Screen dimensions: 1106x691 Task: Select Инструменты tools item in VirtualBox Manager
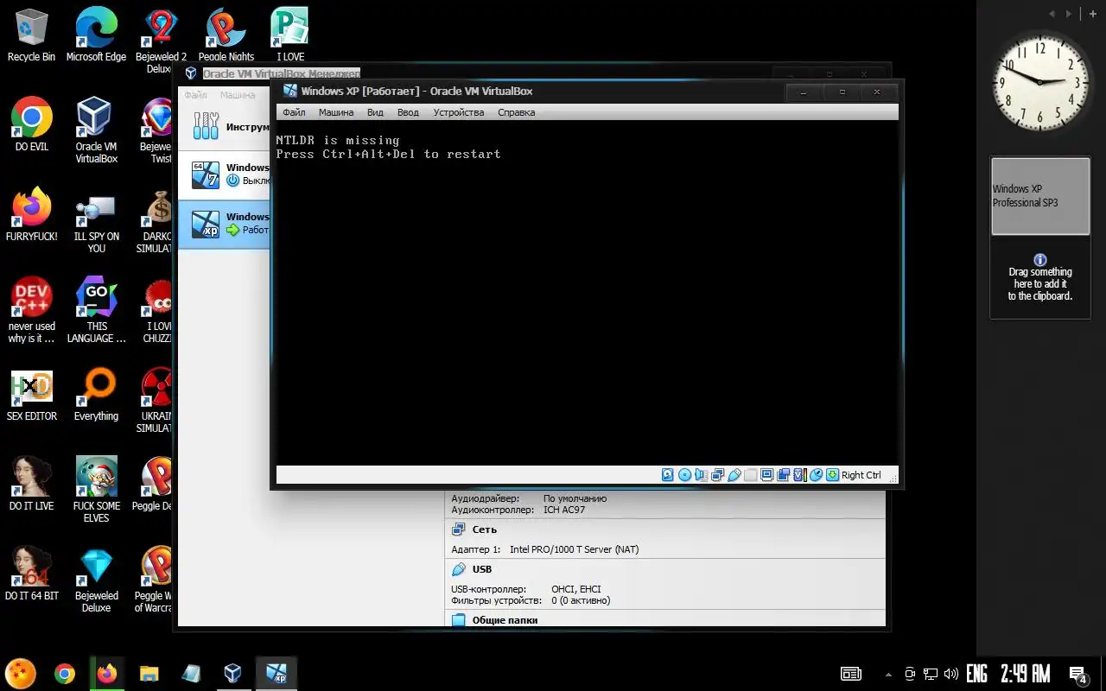225,127
